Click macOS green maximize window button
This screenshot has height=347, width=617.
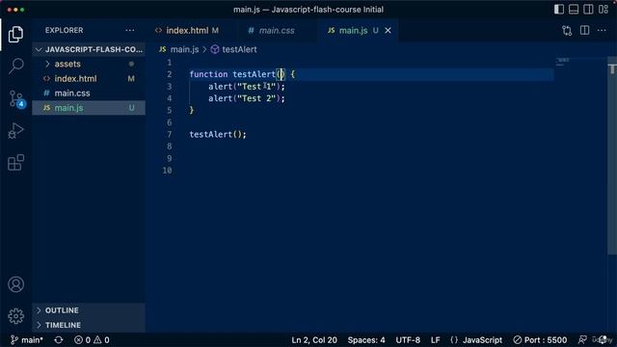22,10
